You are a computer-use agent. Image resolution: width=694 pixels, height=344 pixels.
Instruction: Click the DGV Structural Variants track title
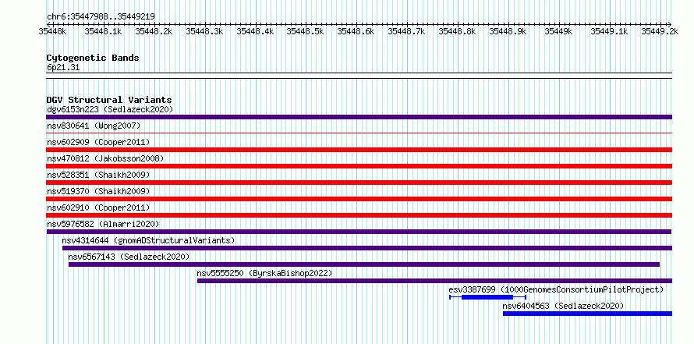click(x=109, y=100)
